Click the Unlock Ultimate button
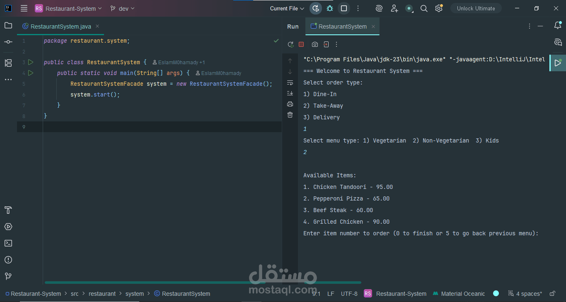This screenshot has width=566, height=302. (476, 8)
